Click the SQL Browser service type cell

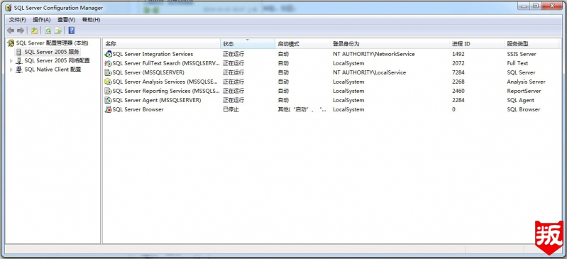[524, 109]
